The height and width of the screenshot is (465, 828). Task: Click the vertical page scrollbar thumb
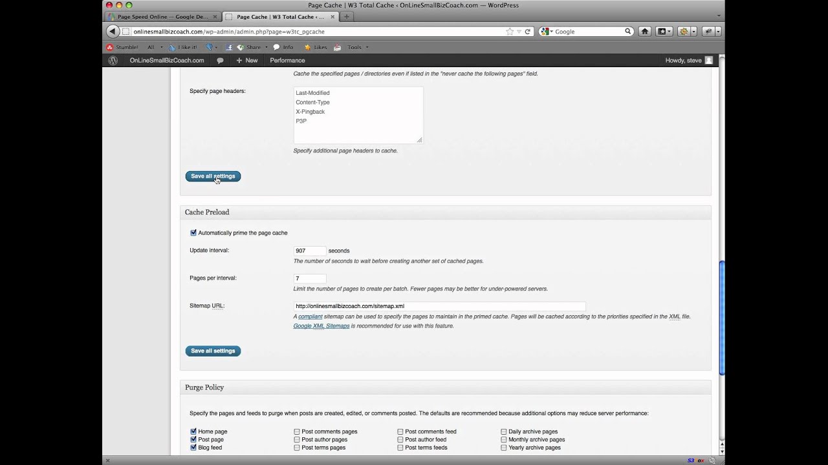(x=722, y=317)
